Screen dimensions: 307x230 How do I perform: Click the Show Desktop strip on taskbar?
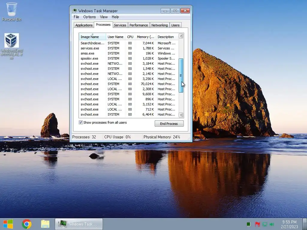tap(305, 224)
